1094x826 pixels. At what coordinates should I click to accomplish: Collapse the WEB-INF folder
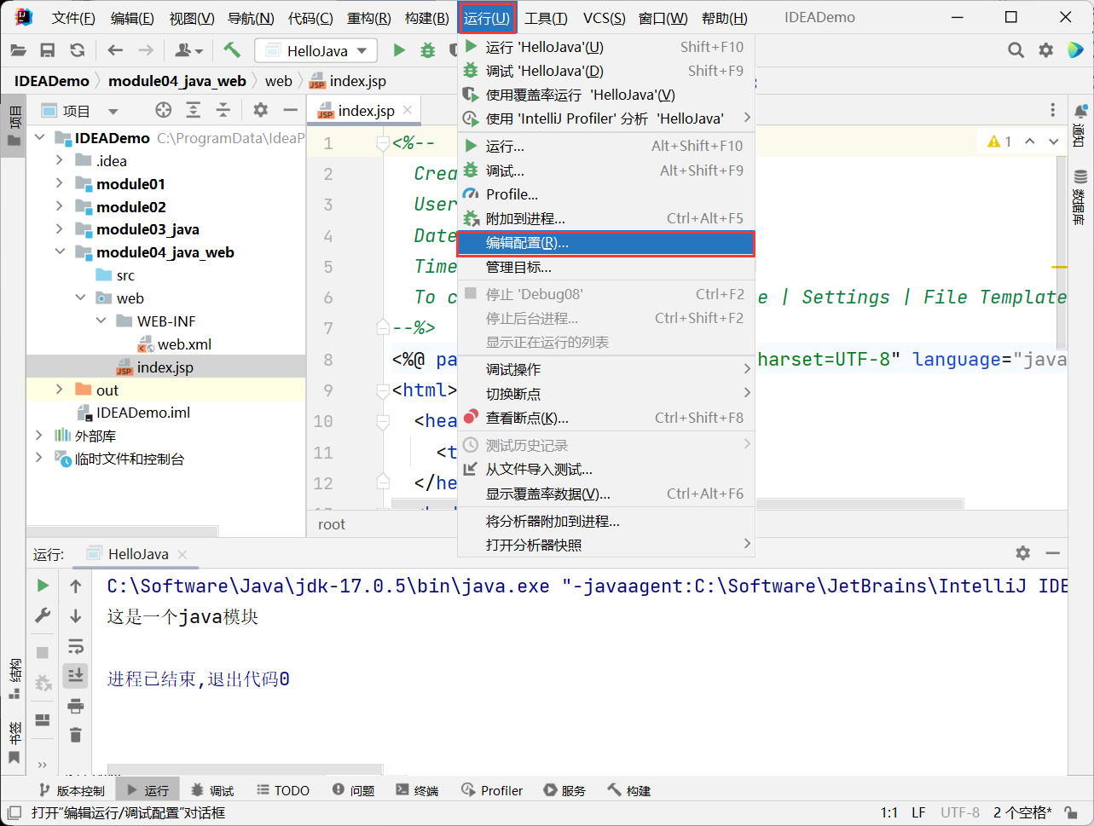pyautogui.click(x=101, y=321)
